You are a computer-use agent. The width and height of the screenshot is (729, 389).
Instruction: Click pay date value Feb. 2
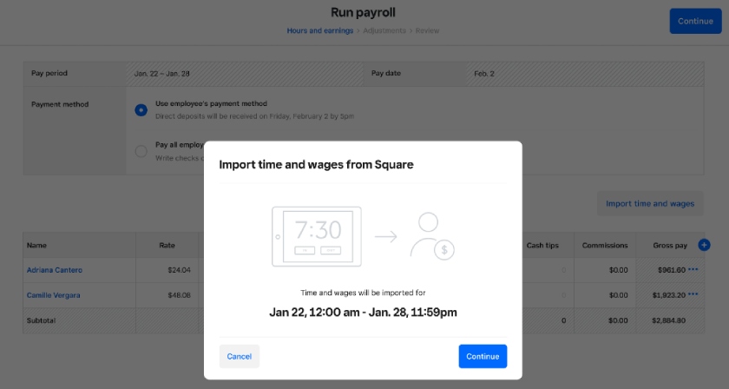coord(484,74)
